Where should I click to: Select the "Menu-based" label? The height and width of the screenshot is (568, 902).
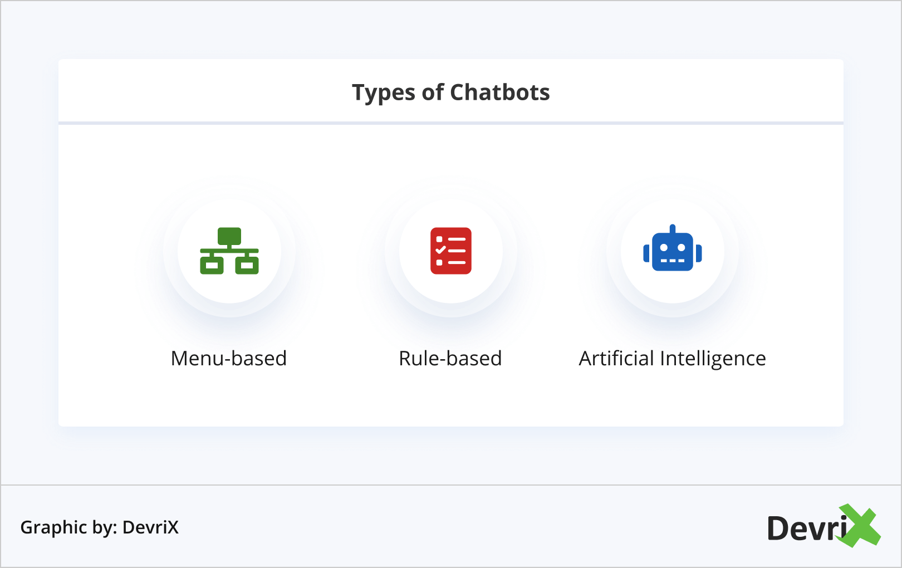point(229,359)
